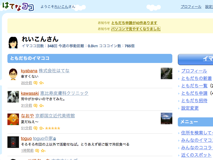Viewport: 213px width, 160px height.
Task: Open ともだち招待 in the sidebar
Action: coord(194,101)
